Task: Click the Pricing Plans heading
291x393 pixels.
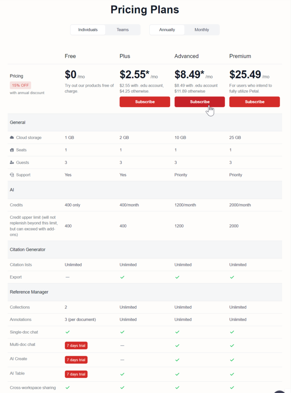Action: 145,10
